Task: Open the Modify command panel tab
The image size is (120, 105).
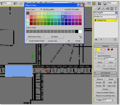Action: pyautogui.click(x=99, y=9)
